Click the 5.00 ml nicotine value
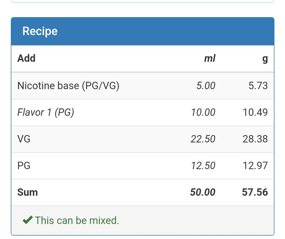285x239 pixels. (x=206, y=86)
